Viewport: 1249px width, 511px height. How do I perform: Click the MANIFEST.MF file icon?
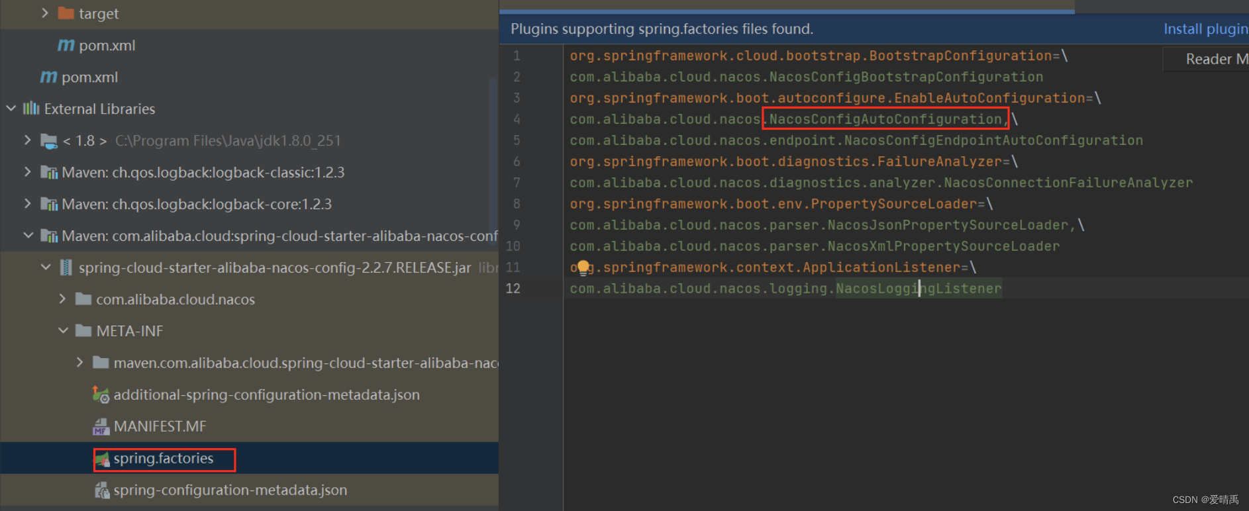click(101, 426)
